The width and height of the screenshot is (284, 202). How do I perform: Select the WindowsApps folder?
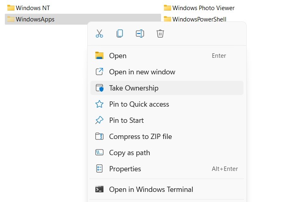point(83,19)
